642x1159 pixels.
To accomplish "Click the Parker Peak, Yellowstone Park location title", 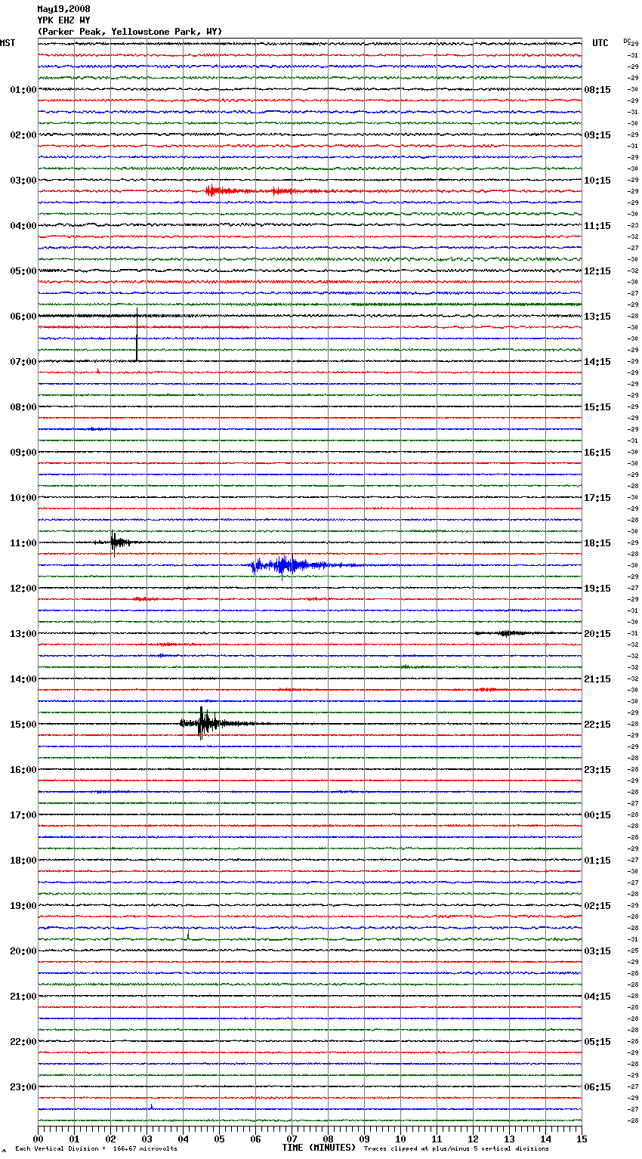I will [x=129, y=32].
